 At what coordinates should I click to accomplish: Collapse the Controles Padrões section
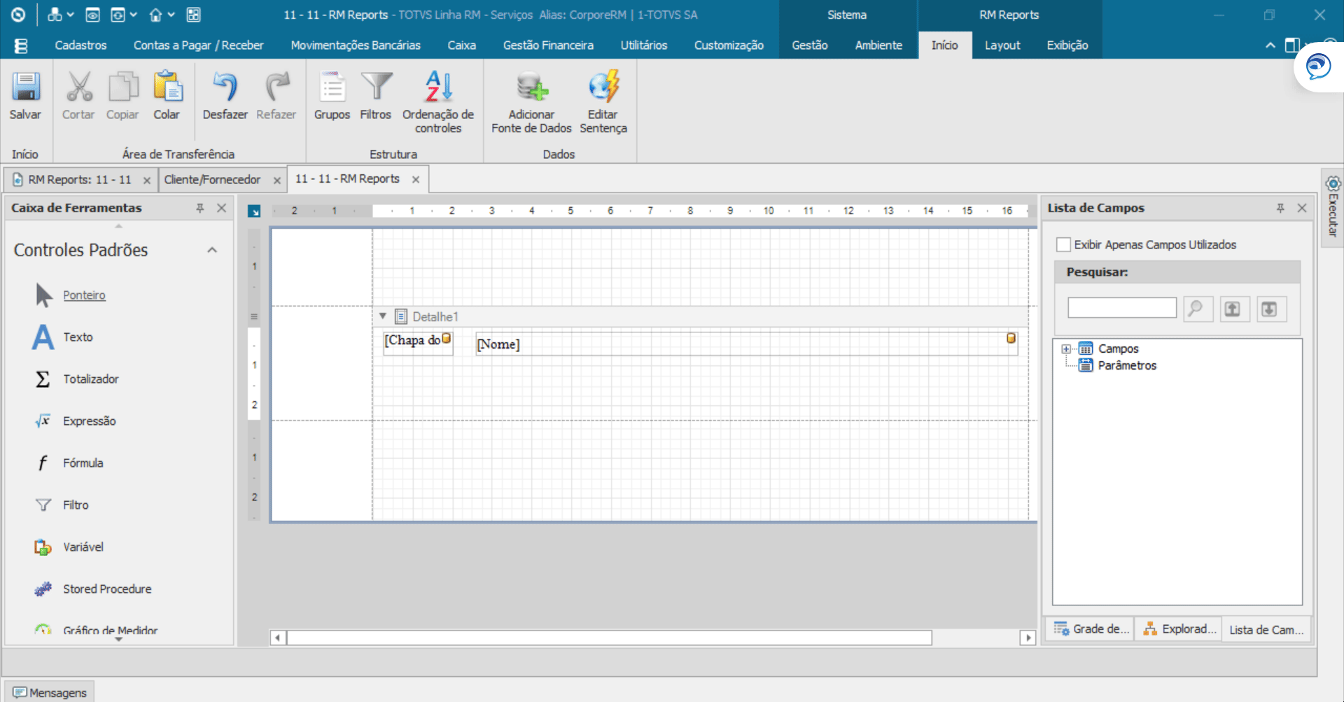click(212, 250)
